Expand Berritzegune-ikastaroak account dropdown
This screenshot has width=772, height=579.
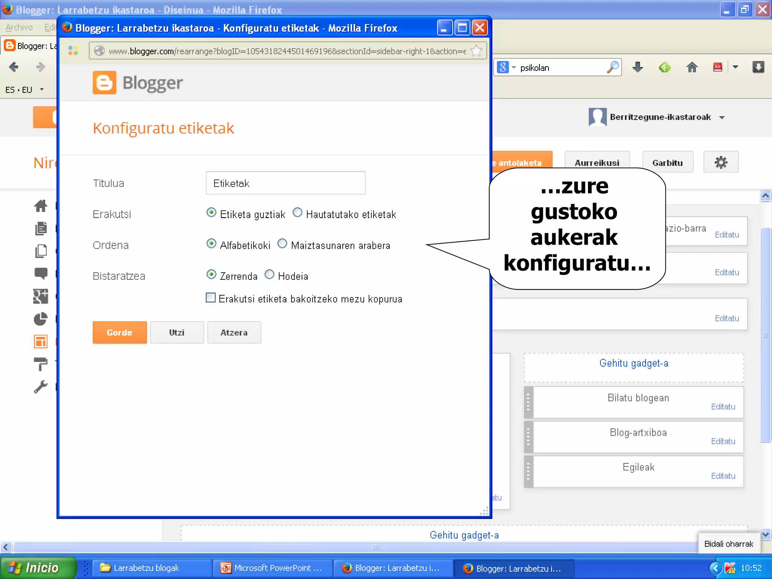721,118
